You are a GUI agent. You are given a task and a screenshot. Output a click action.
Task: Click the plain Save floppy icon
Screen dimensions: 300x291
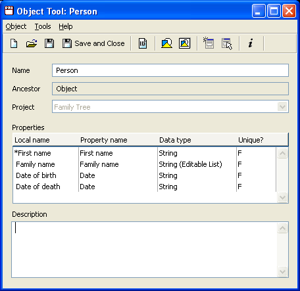click(x=49, y=43)
